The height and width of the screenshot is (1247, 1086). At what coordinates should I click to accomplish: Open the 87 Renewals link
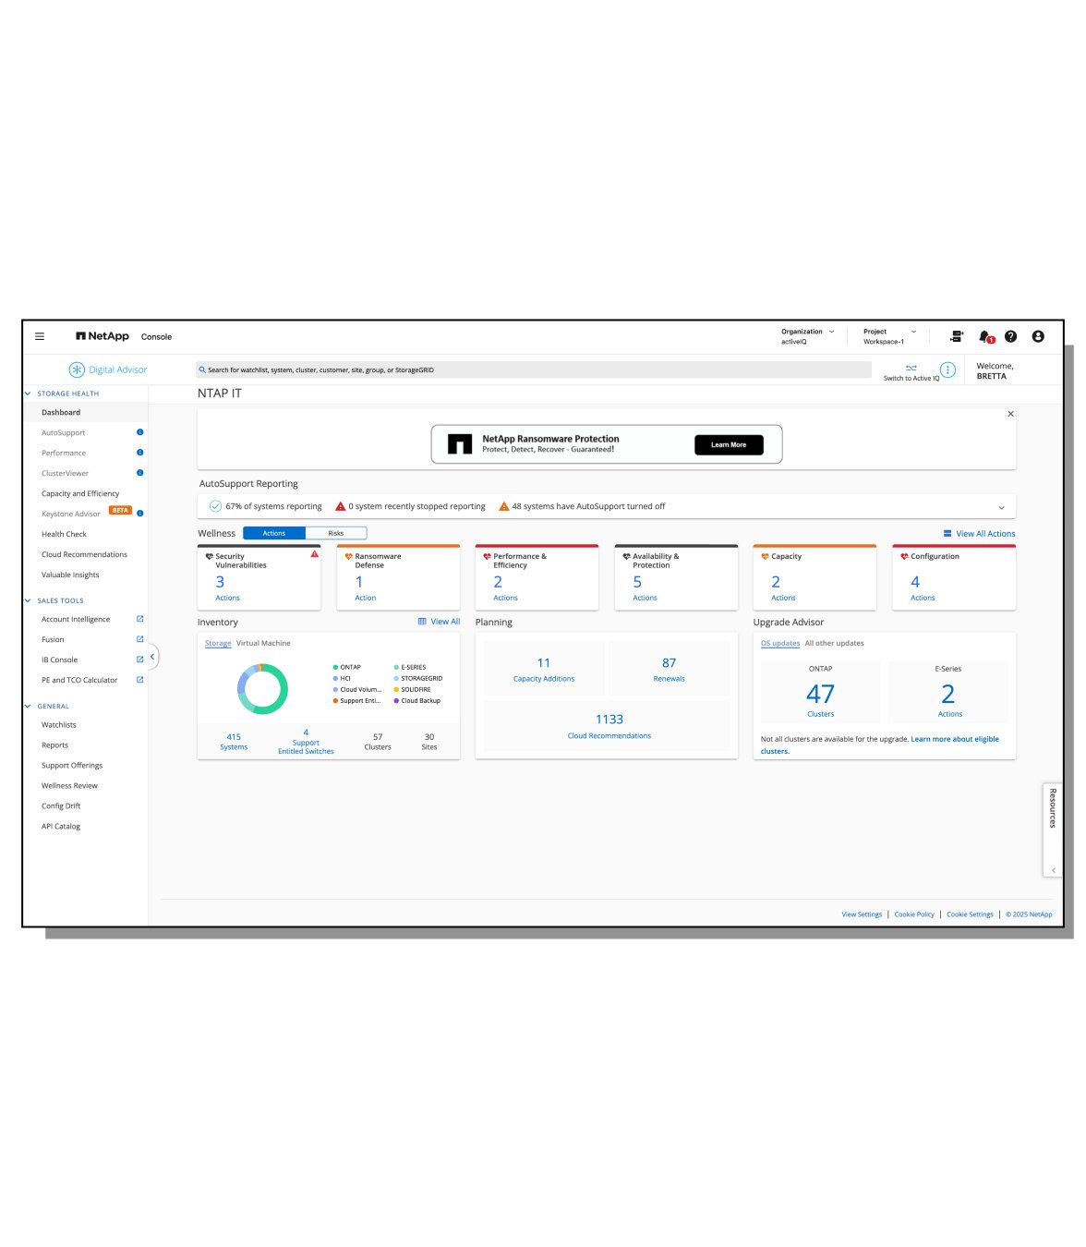click(669, 669)
